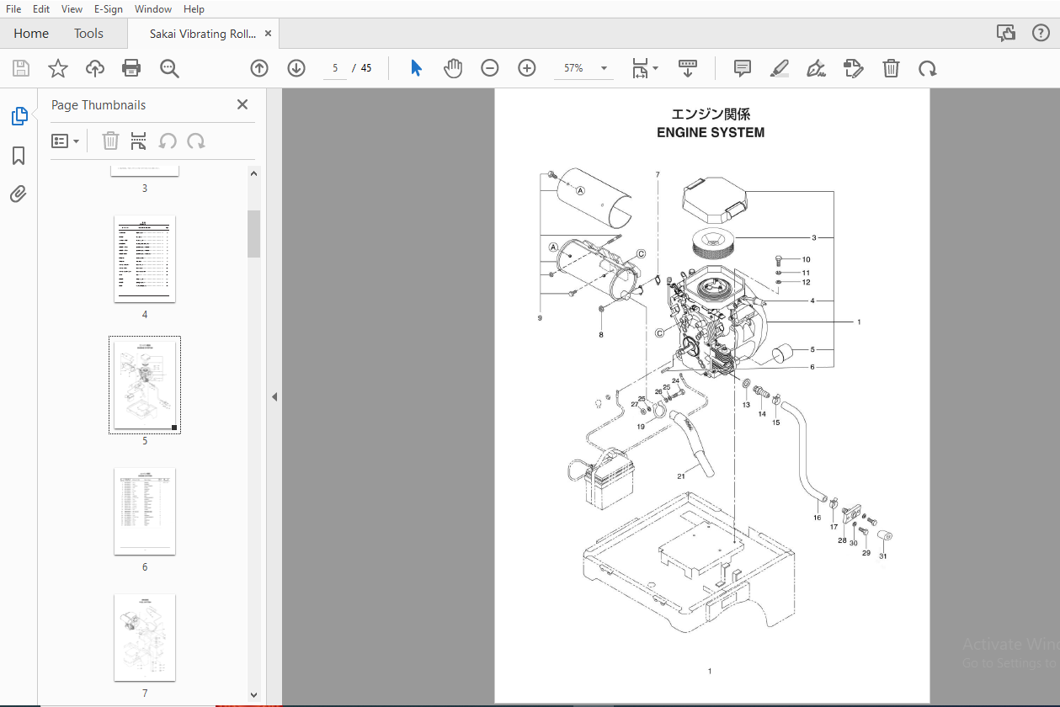This screenshot has height=707, width=1060.
Task: Open the Help question mark icon
Action: [1041, 33]
